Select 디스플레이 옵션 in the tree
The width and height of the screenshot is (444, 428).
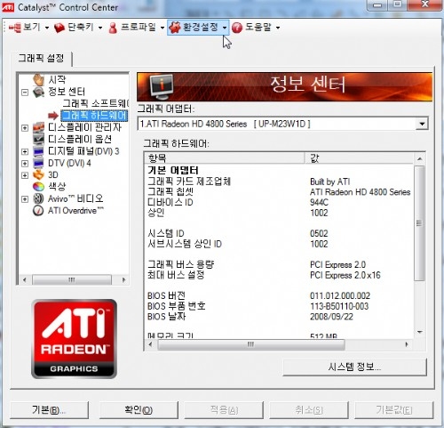pyautogui.click(x=80, y=139)
